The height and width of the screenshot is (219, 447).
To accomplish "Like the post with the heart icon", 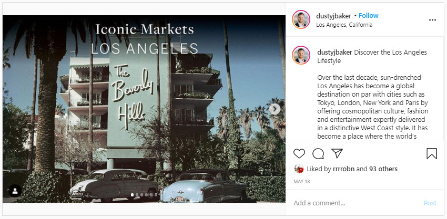I will (299, 153).
